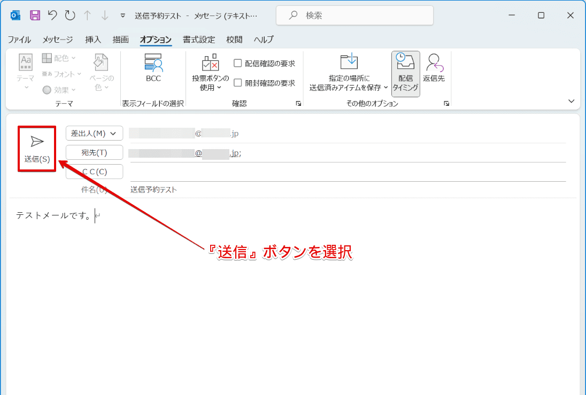Click the Undo arrow in title bar
586x395 pixels.
click(x=52, y=16)
